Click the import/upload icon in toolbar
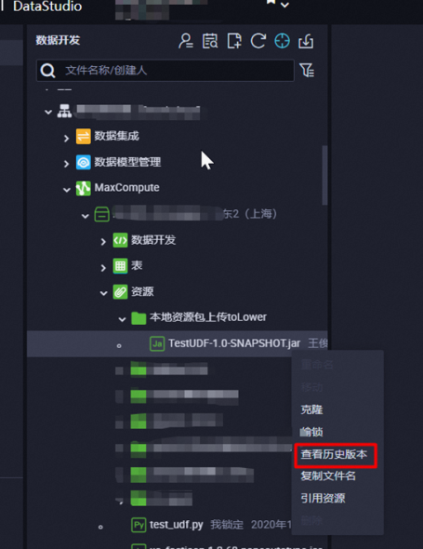This screenshot has width=423, height=549. (x=306, y=41)
